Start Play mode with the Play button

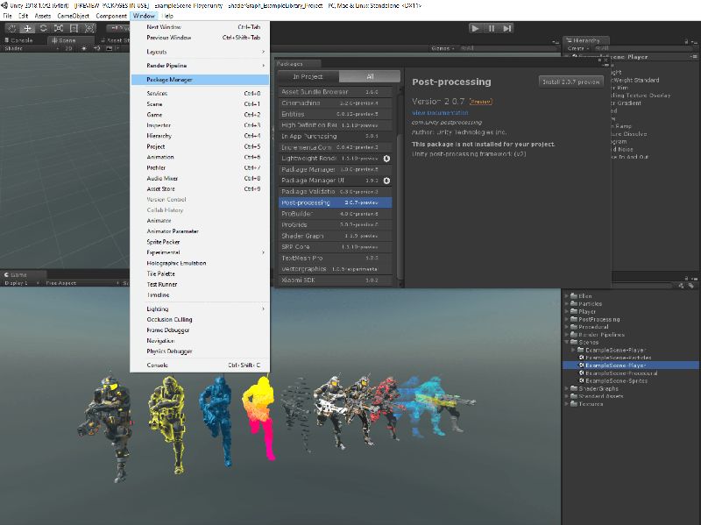(x=475, y=28)
